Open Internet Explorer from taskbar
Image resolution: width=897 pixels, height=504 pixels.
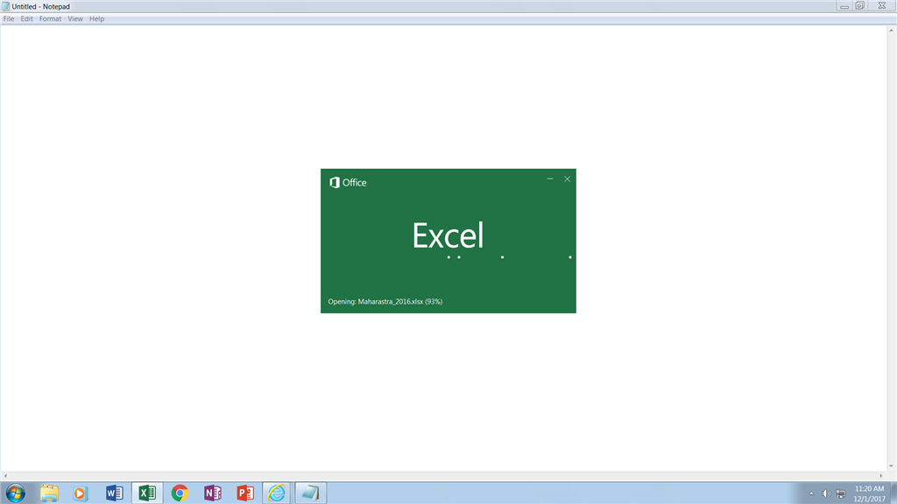point(276,493)
